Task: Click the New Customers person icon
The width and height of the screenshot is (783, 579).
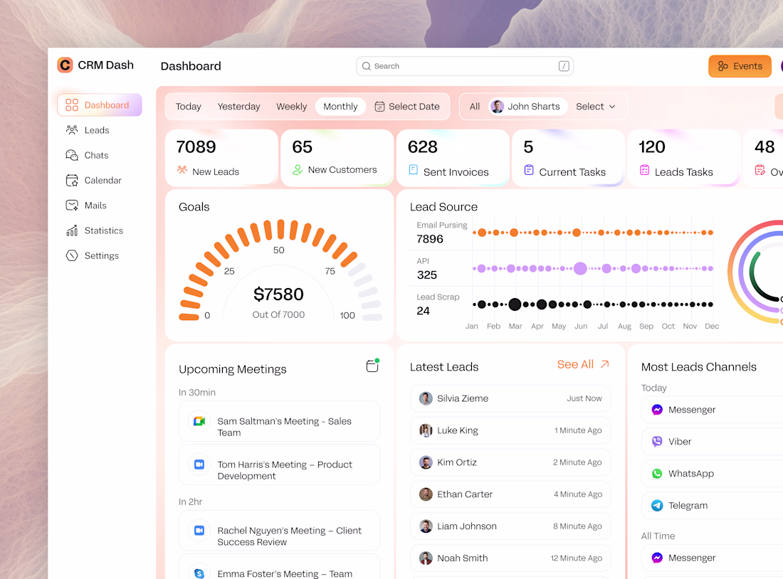Action: click(x=298, y=170)
